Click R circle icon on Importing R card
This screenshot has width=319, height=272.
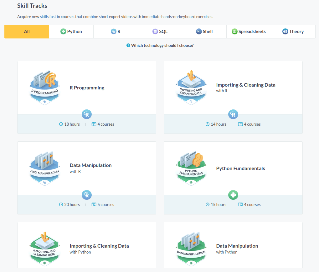233,114
